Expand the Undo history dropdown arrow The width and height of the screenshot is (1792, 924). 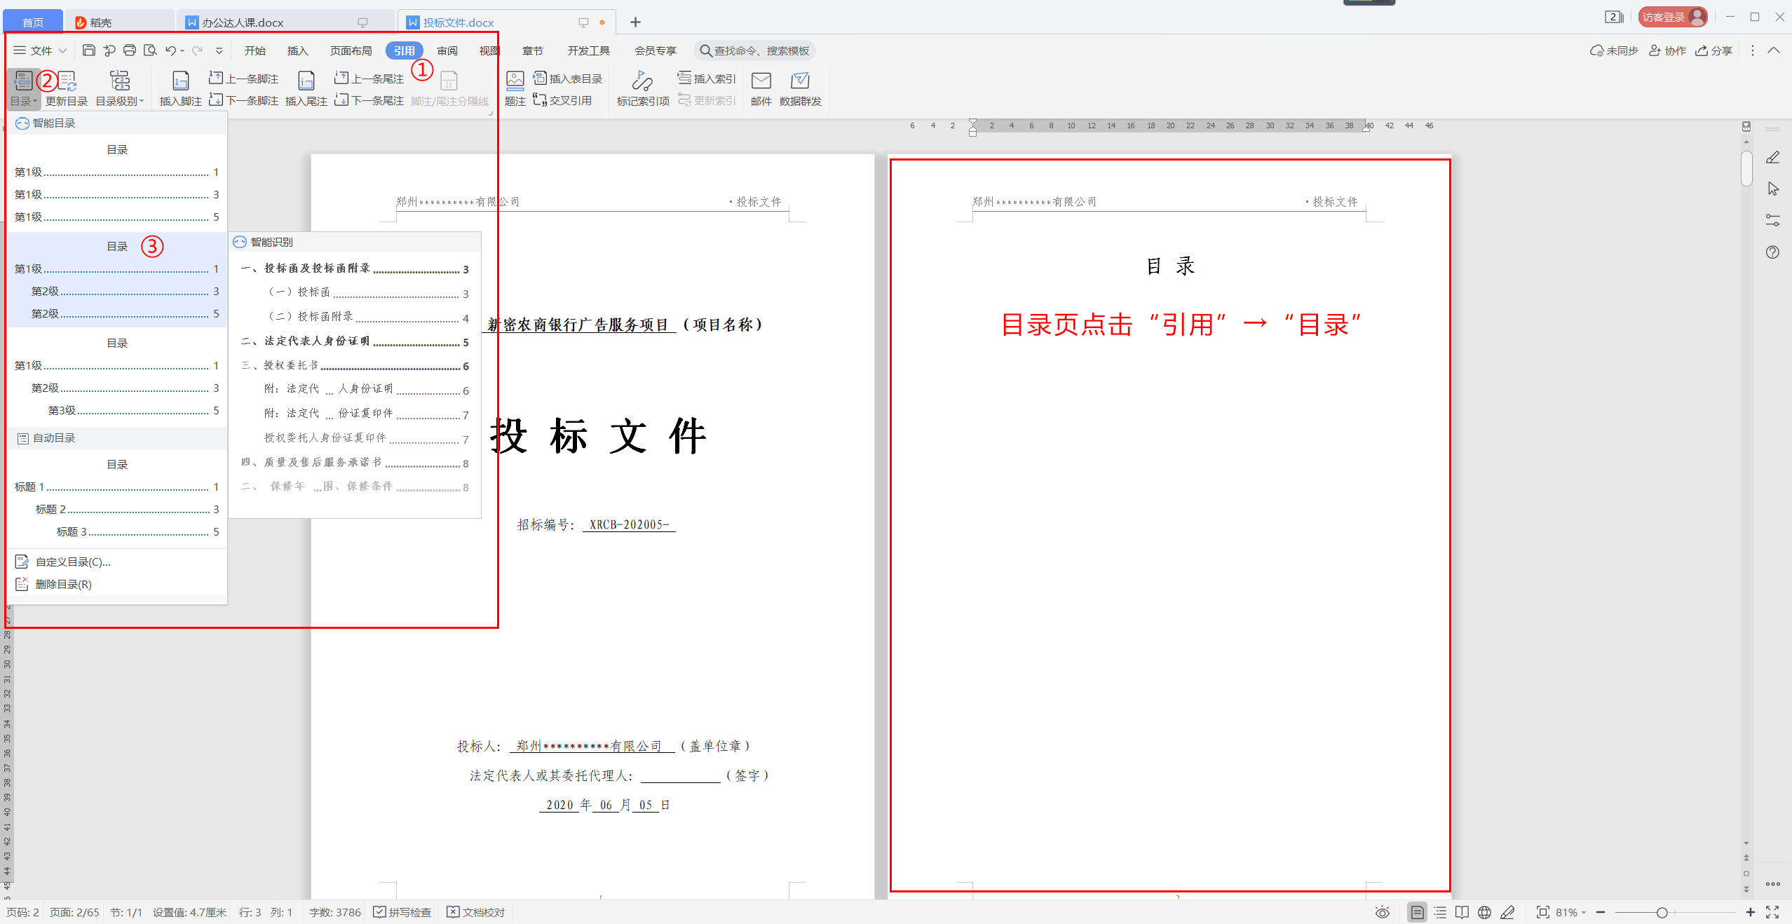click(182, 50)
